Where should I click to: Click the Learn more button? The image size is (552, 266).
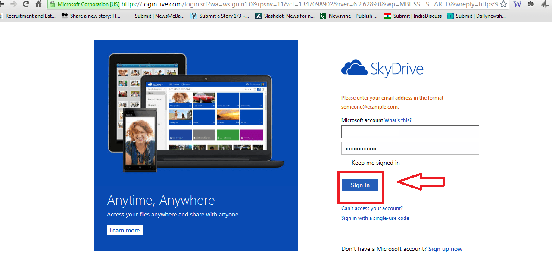coord(125,230)
